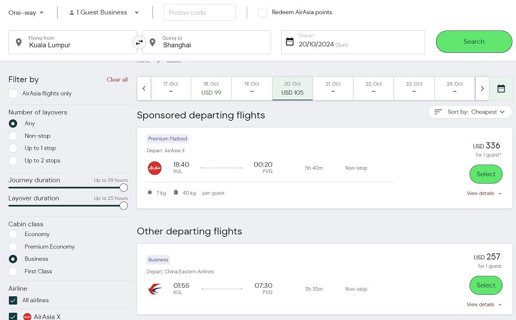
Task: Swap origin and destination with arrows icon
Action: (139, 43)
